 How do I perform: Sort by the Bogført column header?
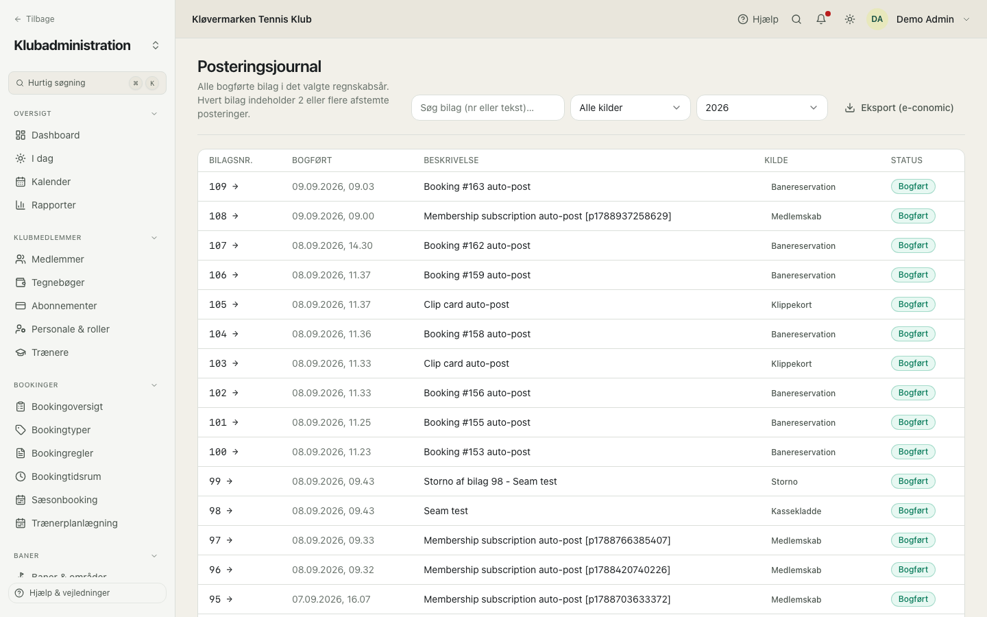(312, 160)
